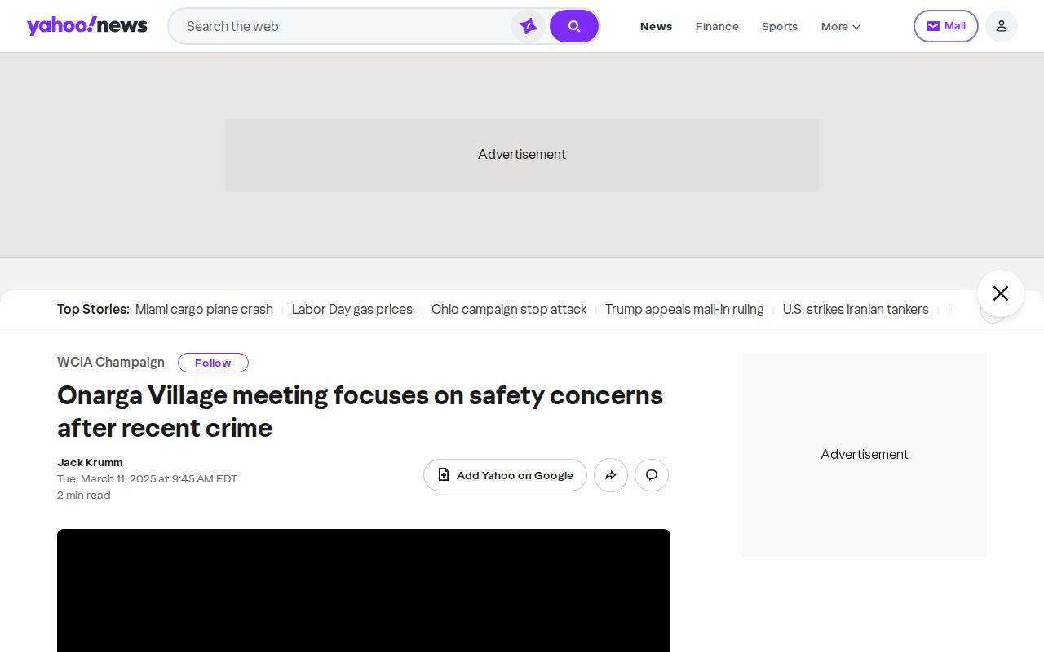Click the article headline about Onarga Village meeting
The height and width of the screenshot is (652, 1044).
coord(360,412)
